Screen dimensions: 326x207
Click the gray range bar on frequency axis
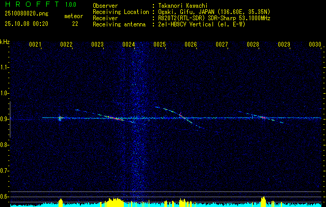click(10, 120)
